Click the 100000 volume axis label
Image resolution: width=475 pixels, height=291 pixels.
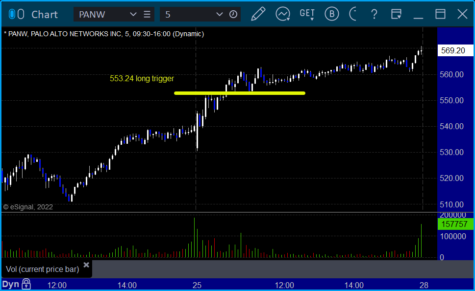453,236
